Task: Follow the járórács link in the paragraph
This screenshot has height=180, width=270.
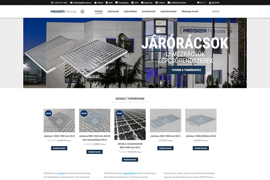Action: [x=61, y=173]
